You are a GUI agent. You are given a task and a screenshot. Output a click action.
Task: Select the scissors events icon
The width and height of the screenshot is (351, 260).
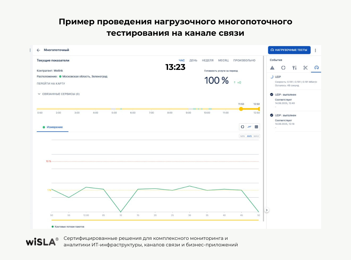pyautogui.click(x=305, y=68)
